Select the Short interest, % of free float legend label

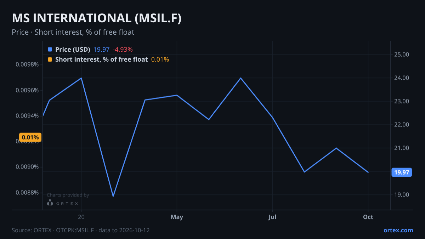(x=101, y=59)
